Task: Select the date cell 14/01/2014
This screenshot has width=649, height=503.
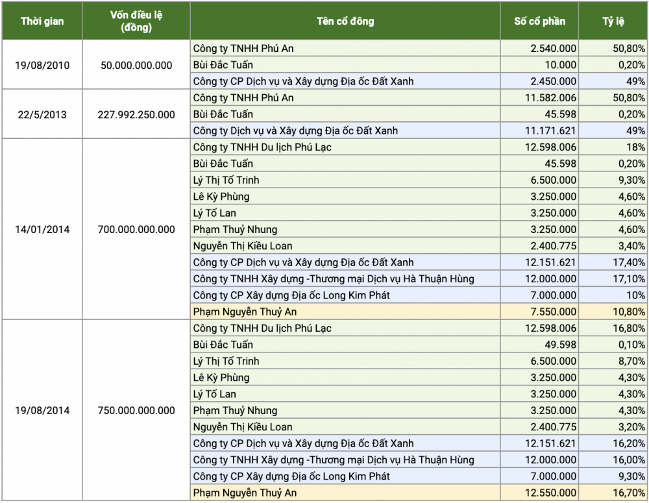Action: click(x=42, y=229)
